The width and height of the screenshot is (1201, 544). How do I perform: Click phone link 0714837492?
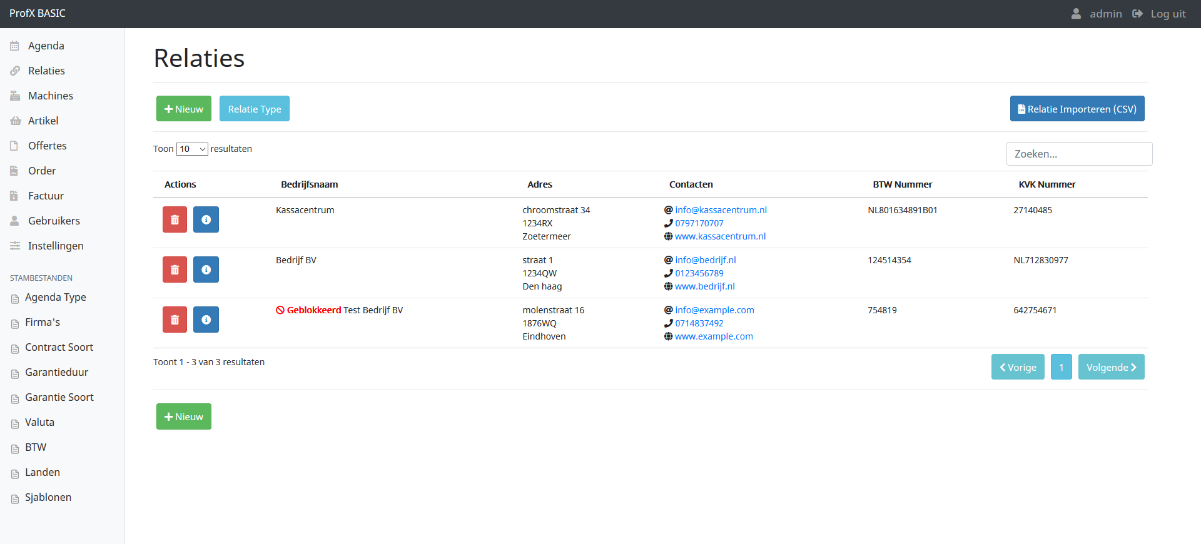699,323
